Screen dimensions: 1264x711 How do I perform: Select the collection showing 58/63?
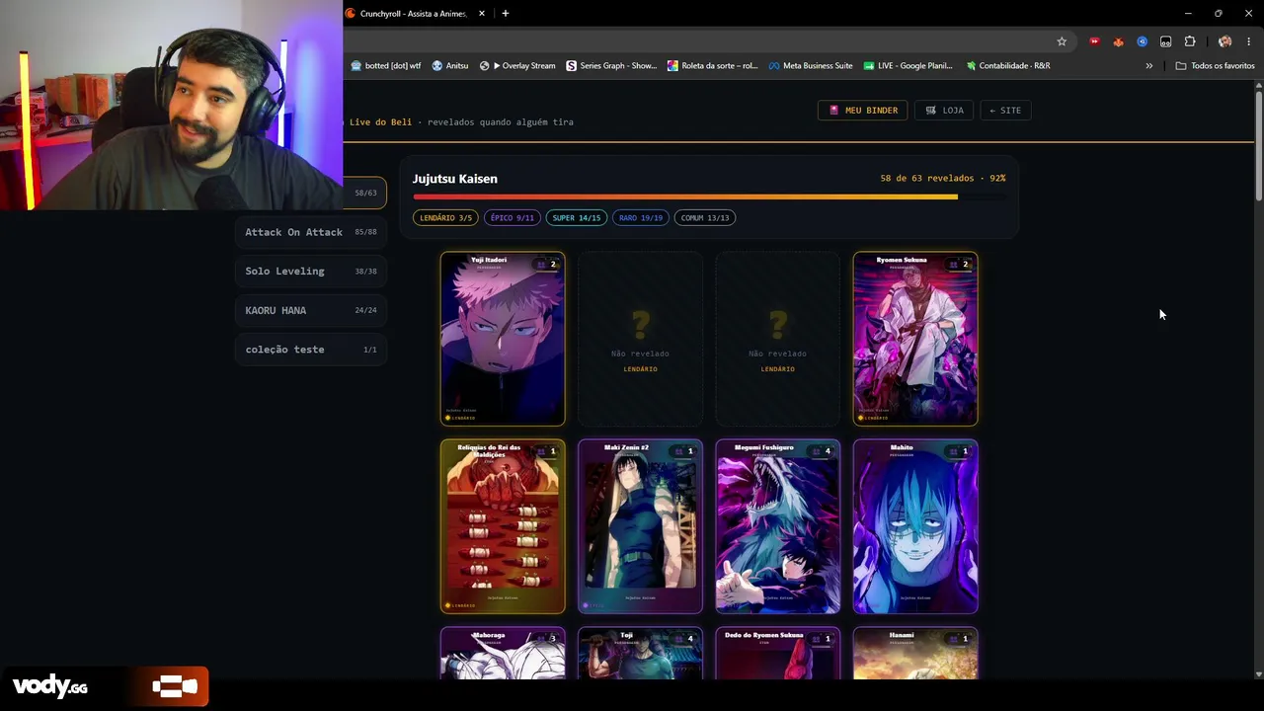[x=364, y=194]
